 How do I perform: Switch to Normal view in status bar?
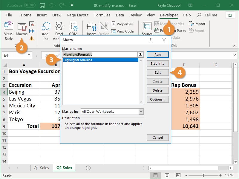tap(155, 175)
